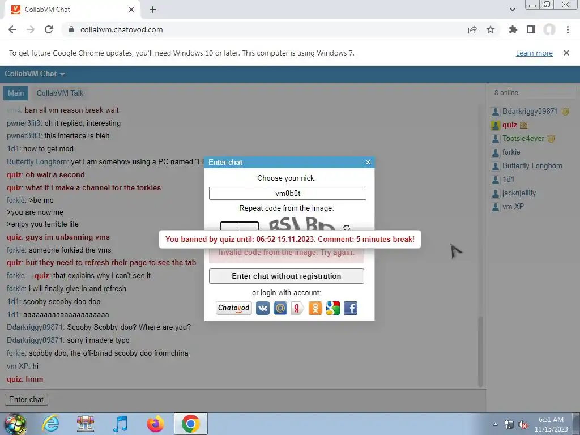Viewport: 580px width, 435px height.
Task: Bookmark this page with the star icon
Action: pyautogui.click(x=491, y=29)
